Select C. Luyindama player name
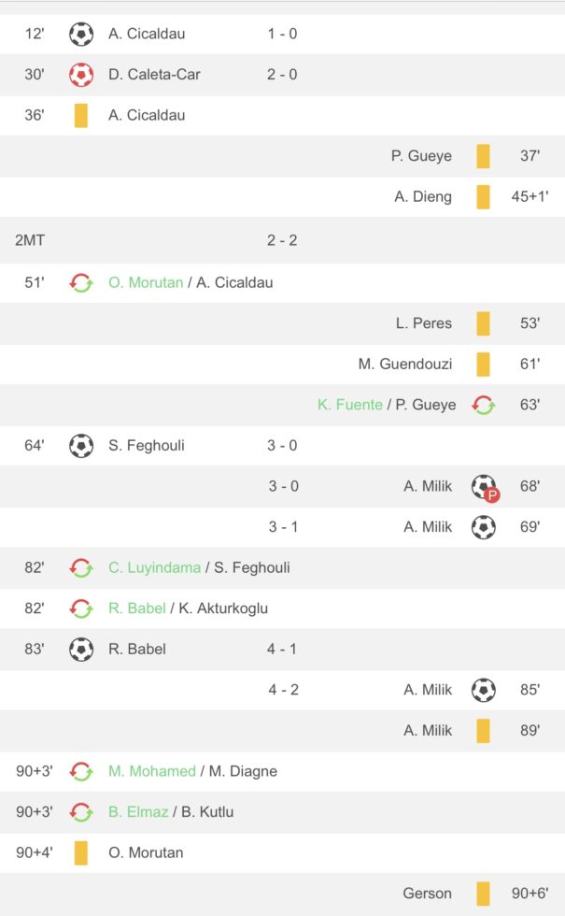Image resolution: width=565 pixels, height=916 pixels. (x=154, y=567)
